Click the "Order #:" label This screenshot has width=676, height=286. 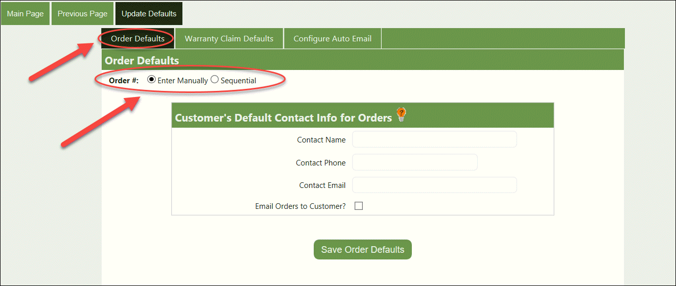pos(124,81)
